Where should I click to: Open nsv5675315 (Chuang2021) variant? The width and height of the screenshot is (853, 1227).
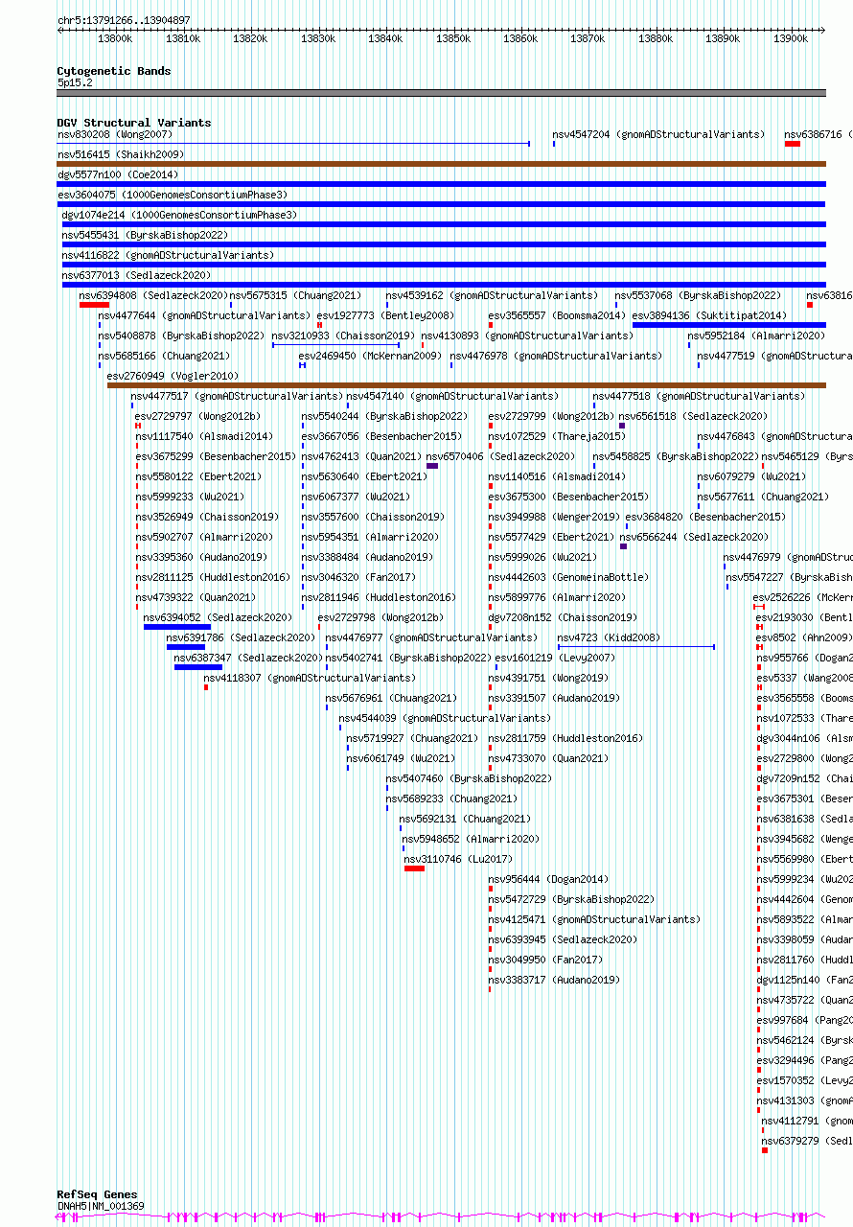click(x=295, y=295)
